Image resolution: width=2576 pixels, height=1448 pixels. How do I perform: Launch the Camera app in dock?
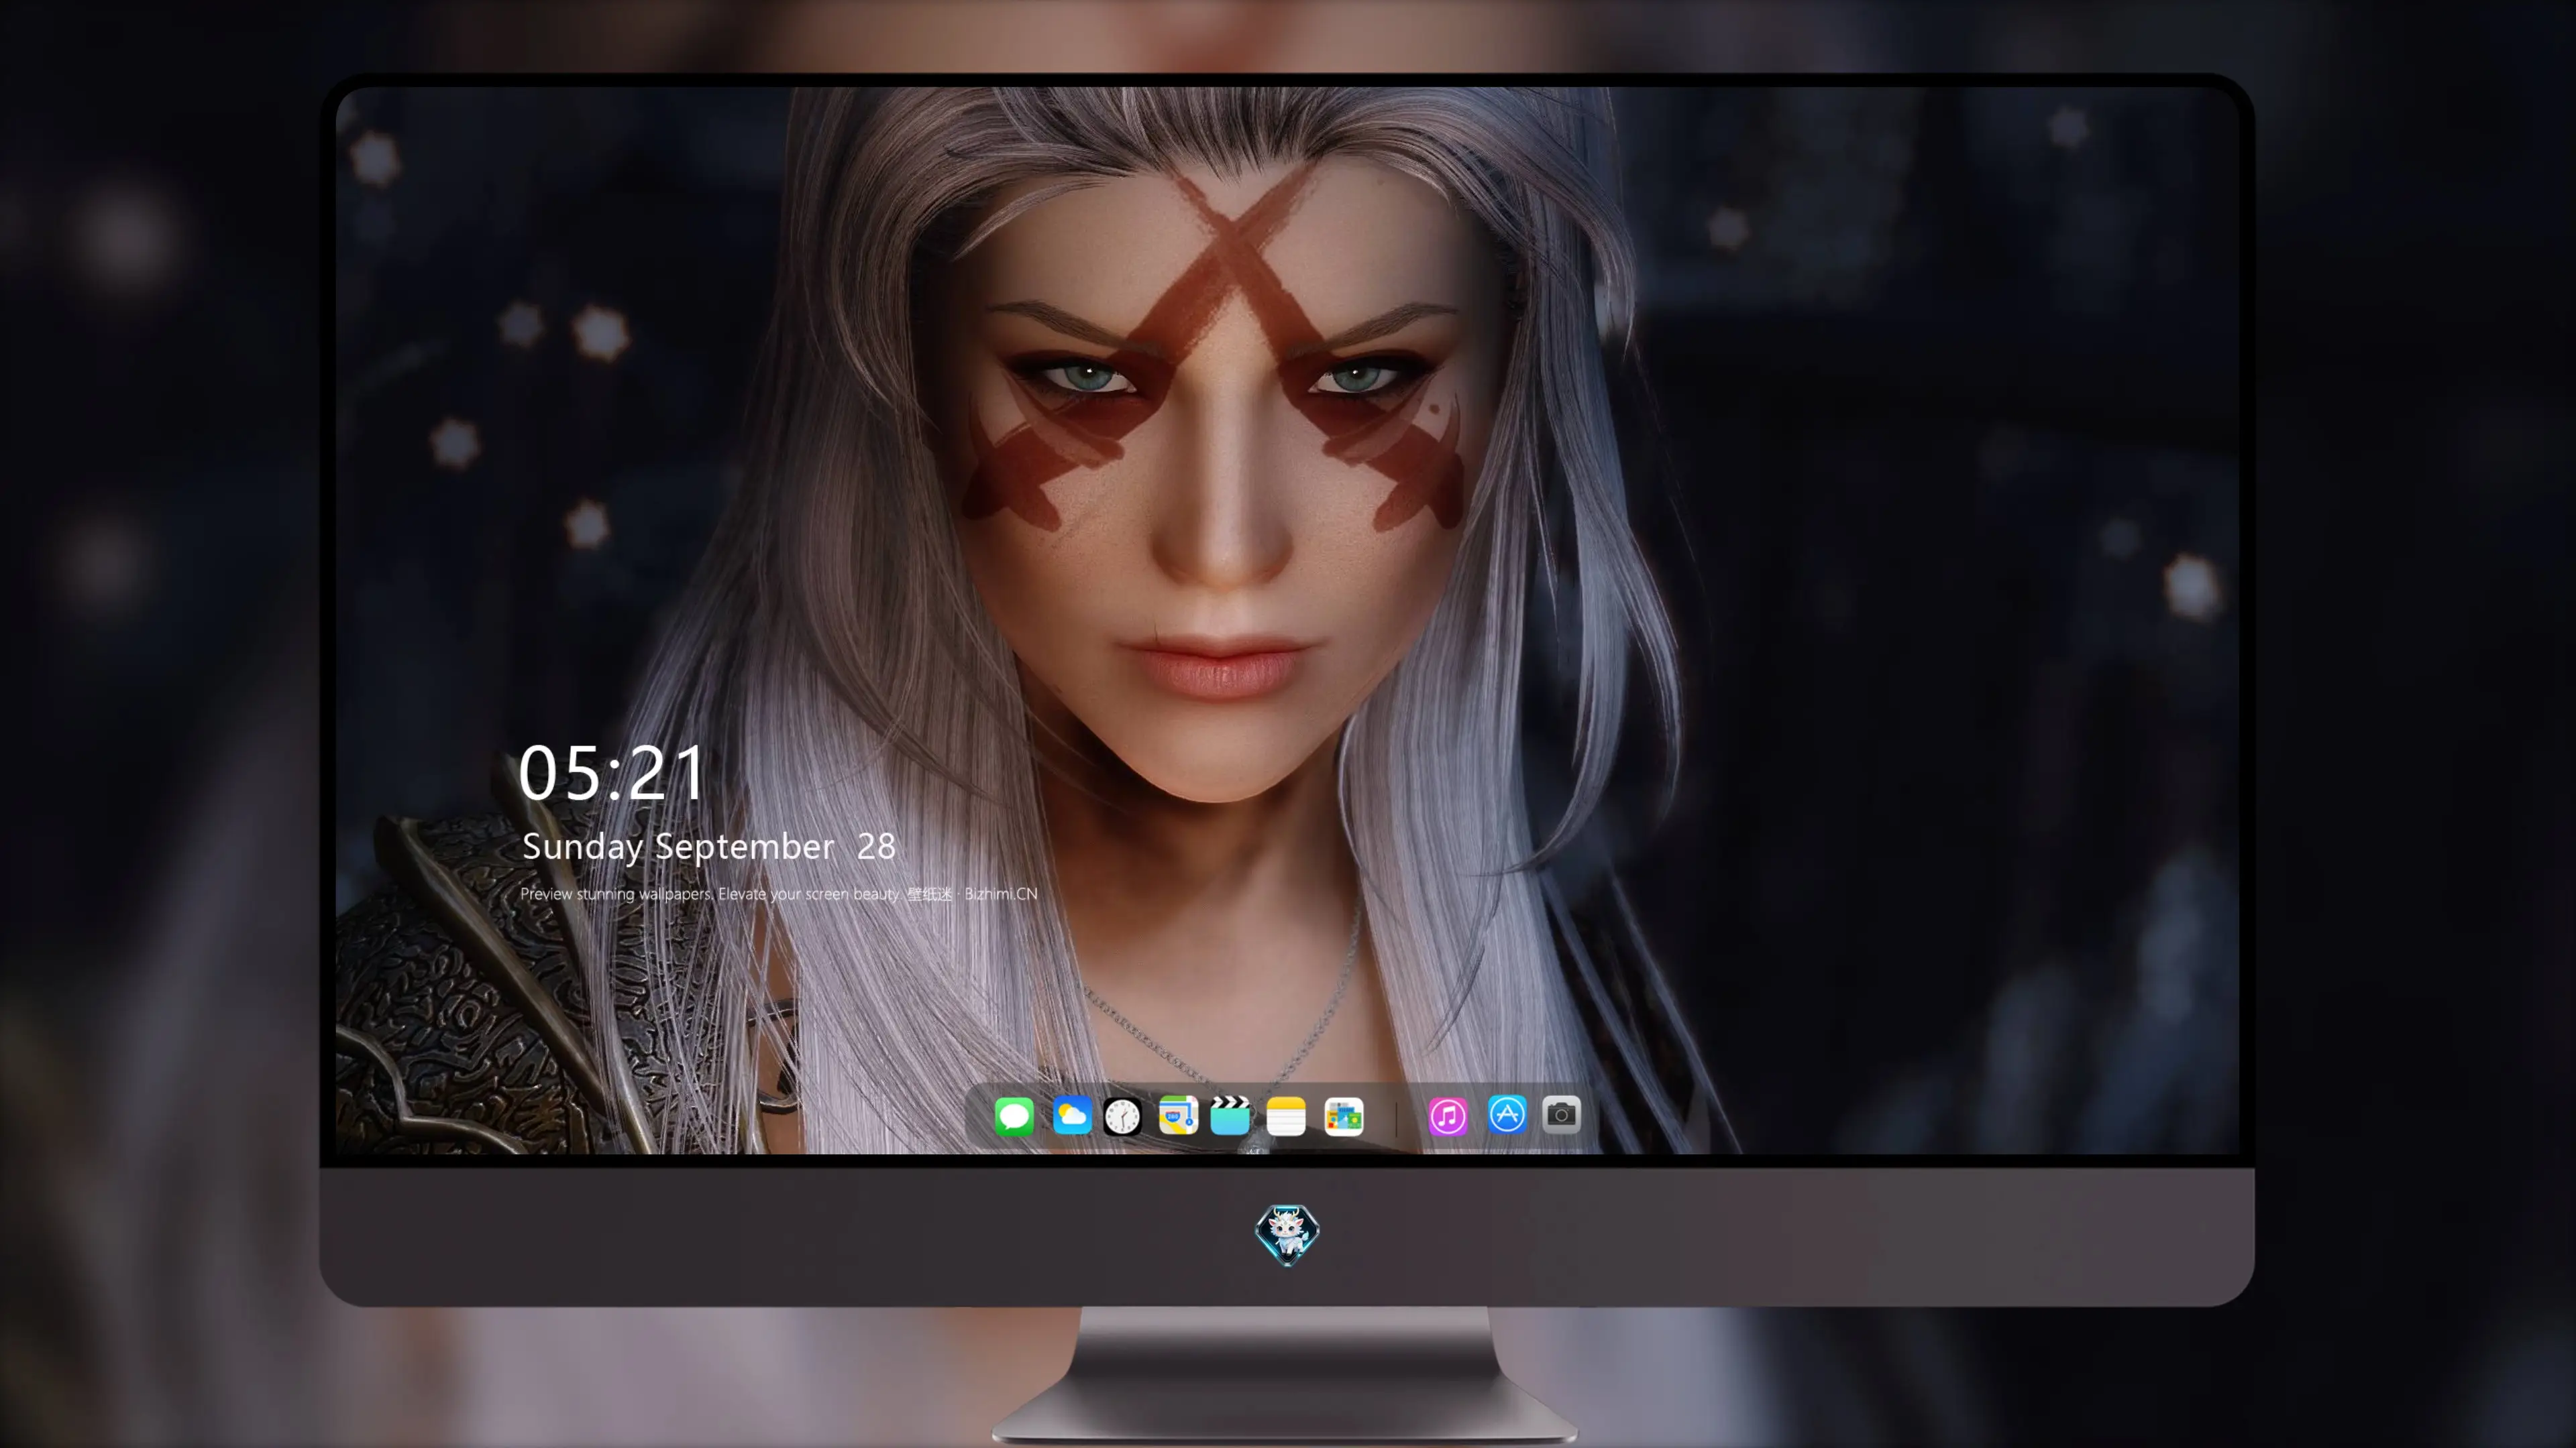pyautogui.click(x=1561, y=1114)
